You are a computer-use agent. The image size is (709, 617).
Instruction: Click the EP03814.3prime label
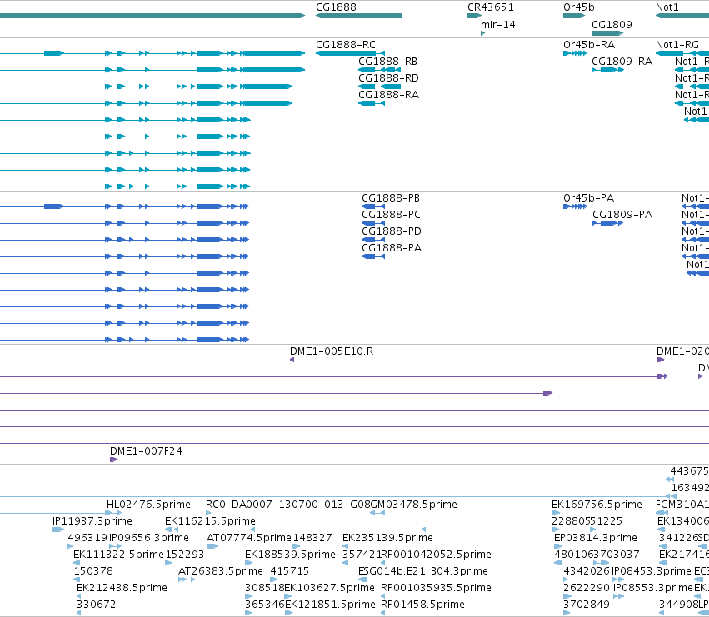pyautogui.click(x=596, y=538)
